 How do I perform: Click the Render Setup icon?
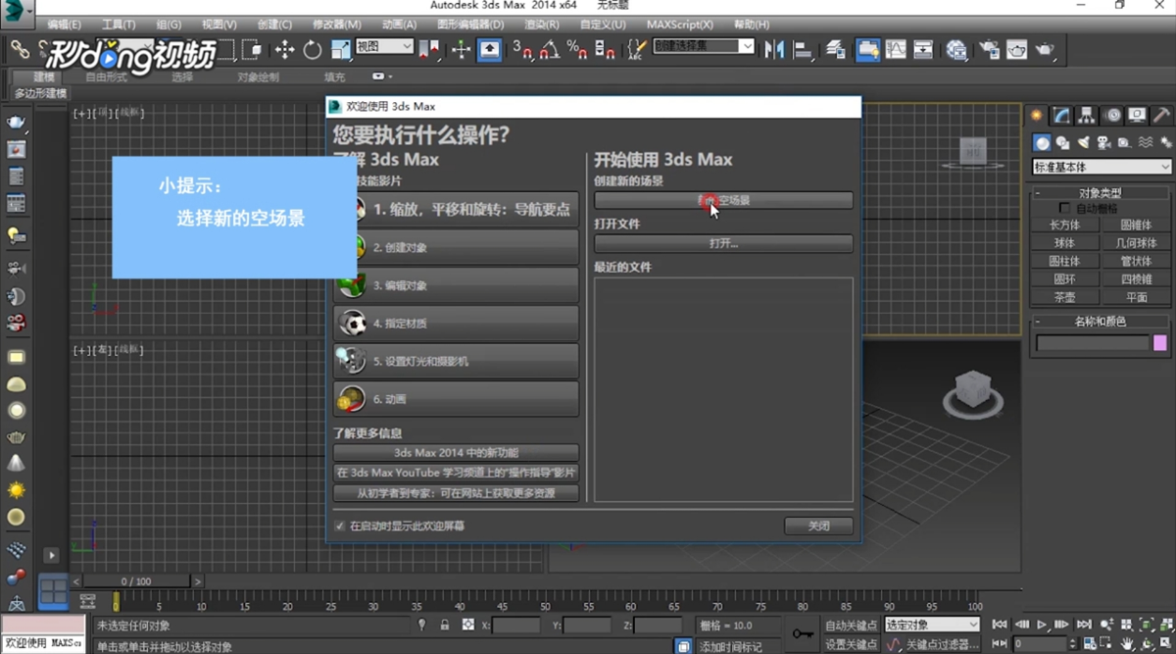click(x=989, y=49)
